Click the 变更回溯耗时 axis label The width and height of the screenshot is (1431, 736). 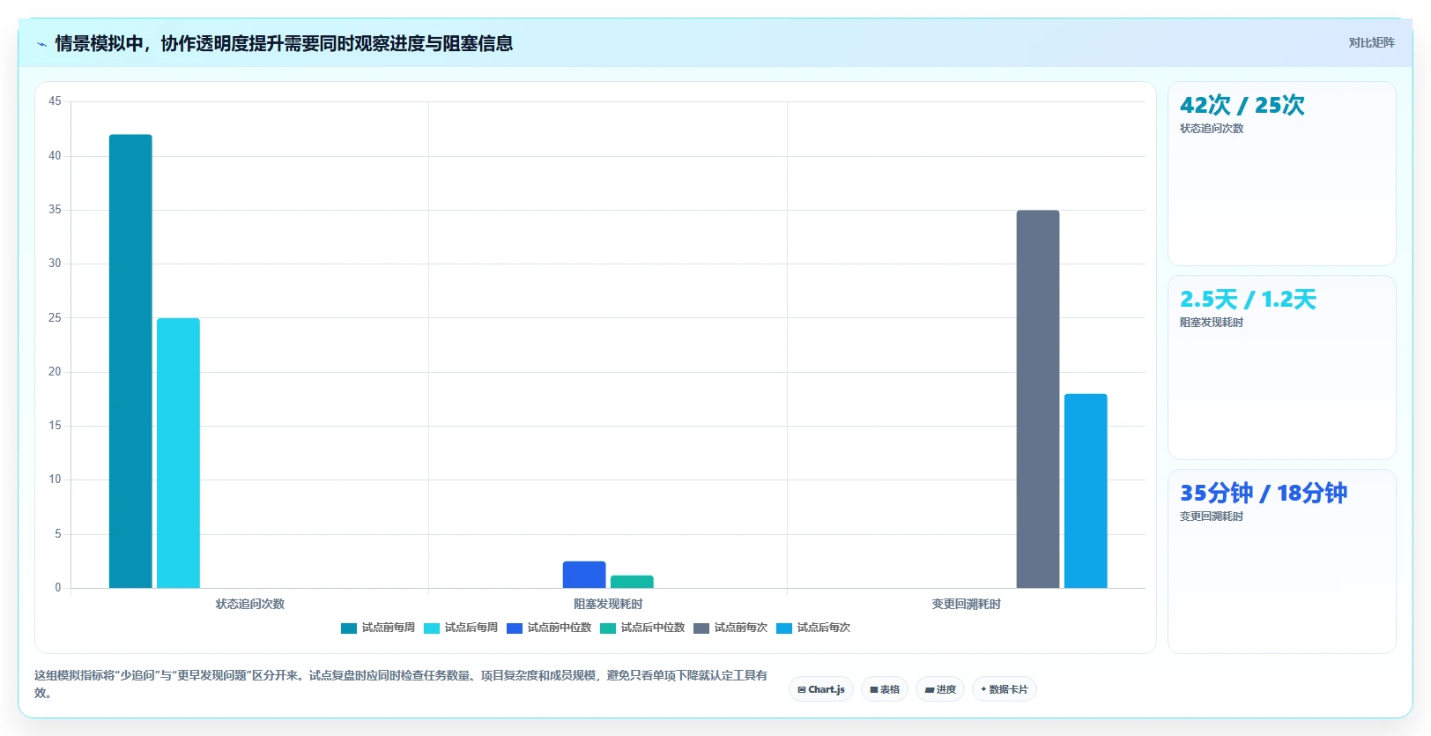[967, 604]
